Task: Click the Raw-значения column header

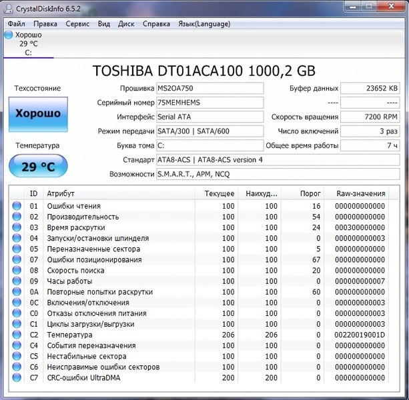Action: pos(360,193)
